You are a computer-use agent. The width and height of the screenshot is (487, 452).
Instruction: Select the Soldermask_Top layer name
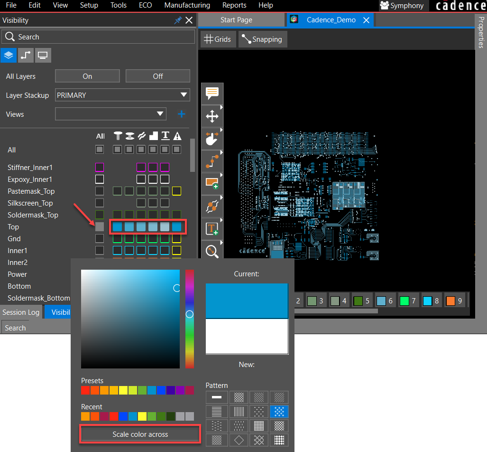[33, 215]
